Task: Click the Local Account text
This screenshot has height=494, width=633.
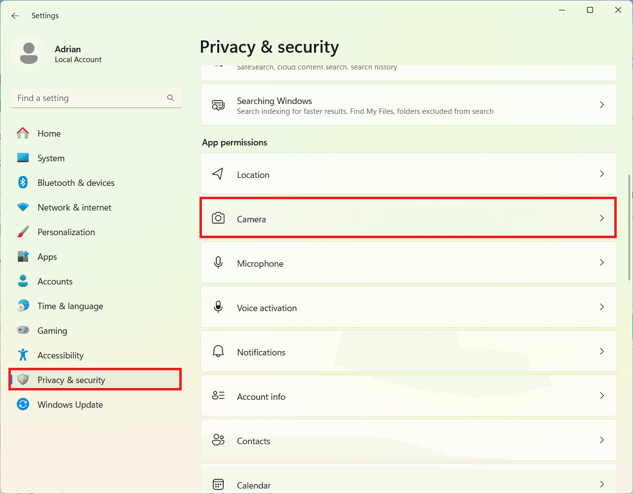Action: click(x=78, y=60)
